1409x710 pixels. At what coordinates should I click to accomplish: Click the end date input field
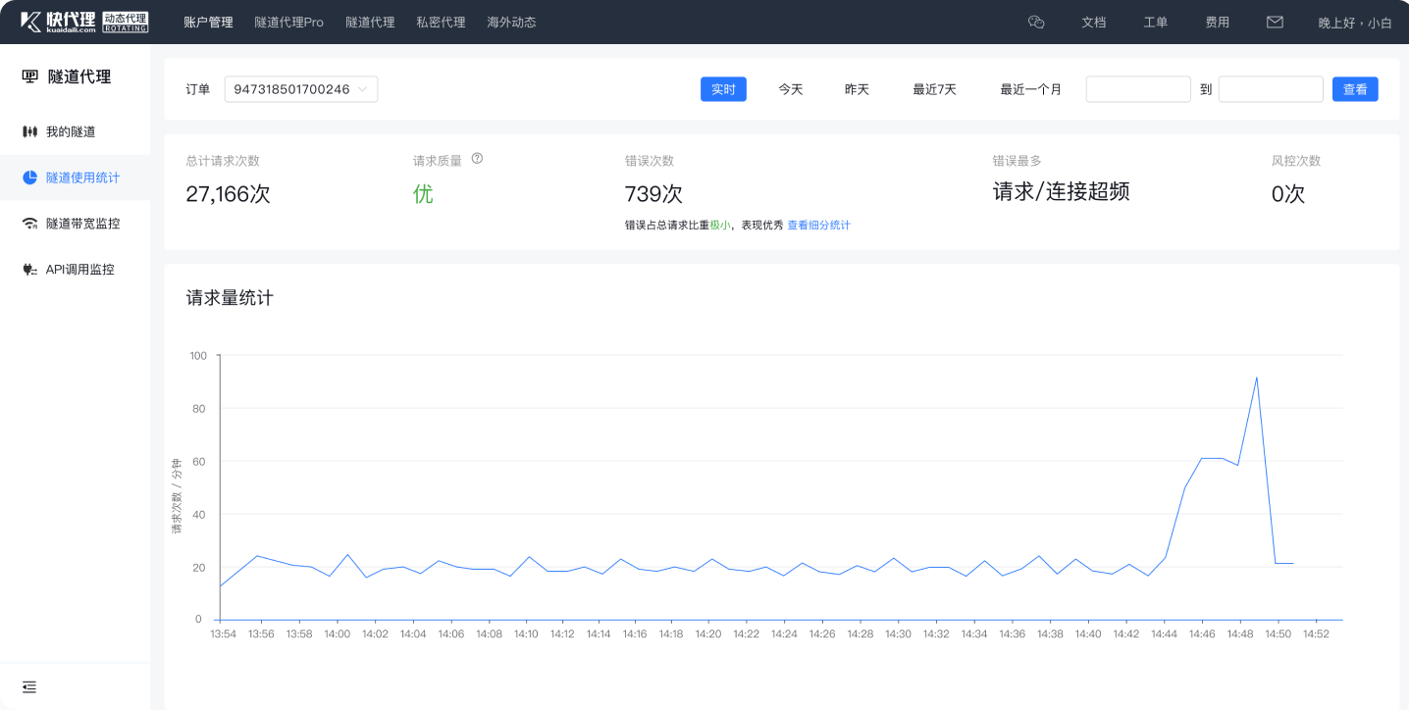(x=1271, y=88)
